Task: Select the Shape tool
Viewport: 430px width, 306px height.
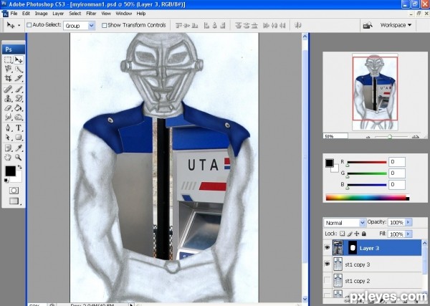Action: pyautogui.click(x=19, y=137)
